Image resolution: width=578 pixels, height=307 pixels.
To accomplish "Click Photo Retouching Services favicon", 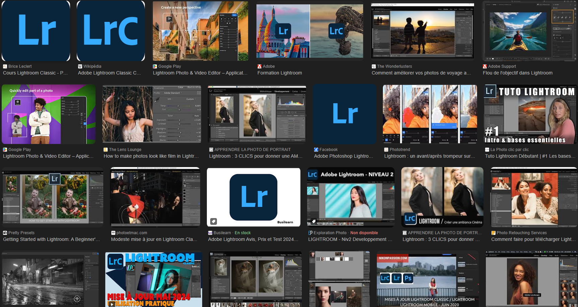I will pos(494,233).
